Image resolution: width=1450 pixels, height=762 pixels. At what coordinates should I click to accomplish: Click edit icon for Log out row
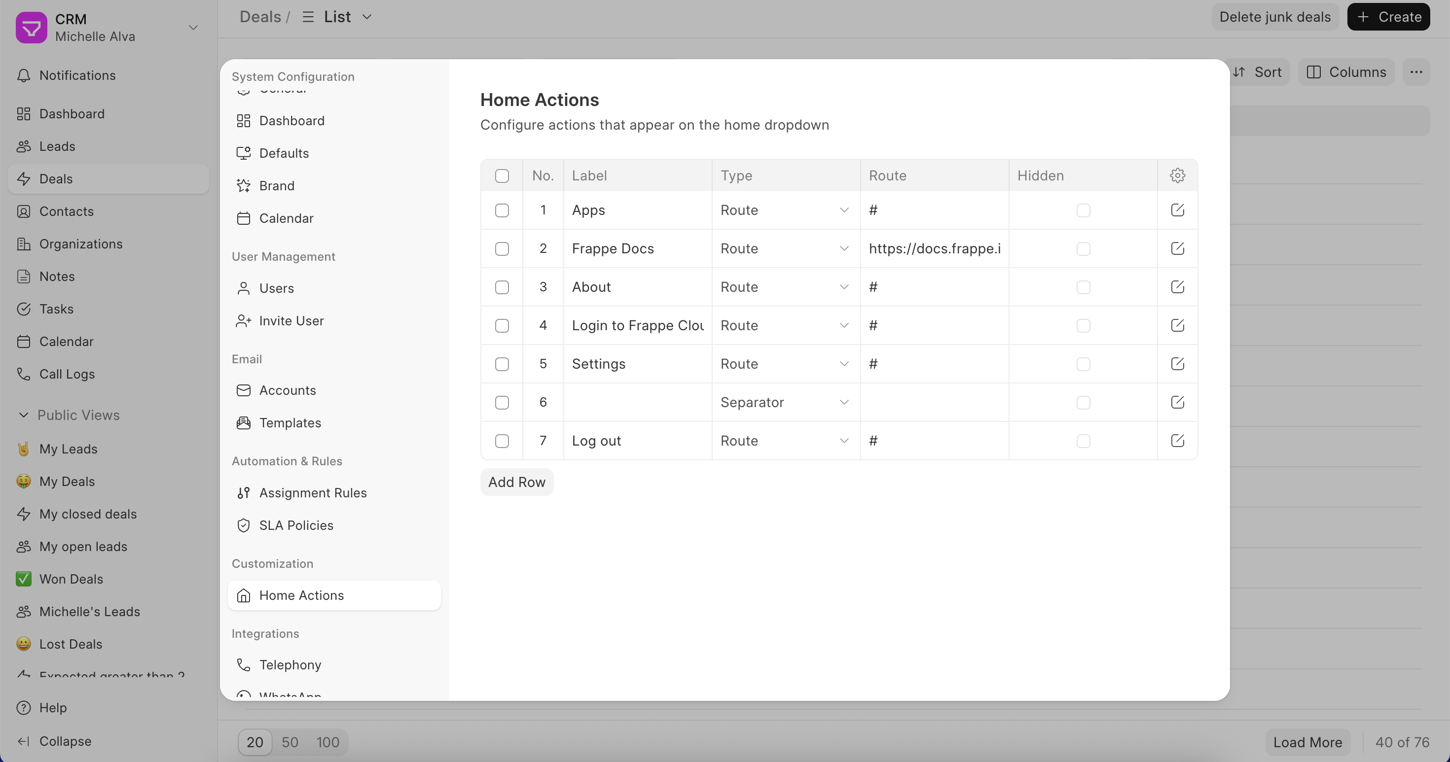coord(1177,441)
